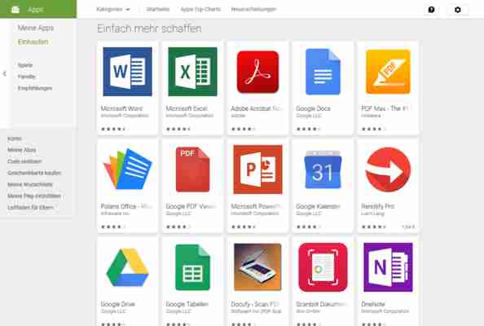Open the Docufy scanner app icon
Viewport: 484px width, 326px height.
click(257, 267)
